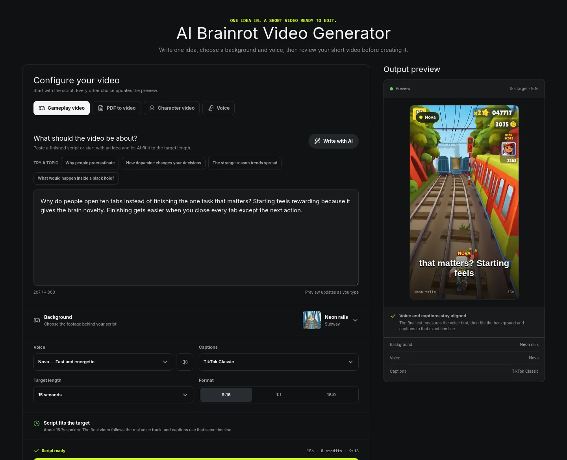Click the clock icon beside Script fits the target

[37, 423]
